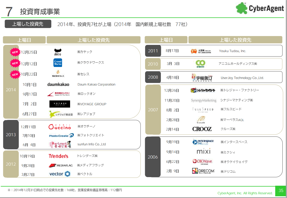Click the green page number 35 box
The height and width of the screenshot is (198, 287).
(281, 191)
